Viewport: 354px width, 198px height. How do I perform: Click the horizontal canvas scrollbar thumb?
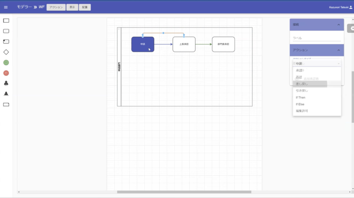[x=184, y=192]
